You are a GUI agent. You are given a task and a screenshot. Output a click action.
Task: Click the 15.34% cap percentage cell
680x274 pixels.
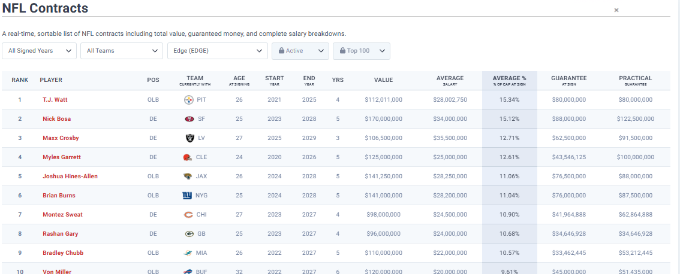510,100
